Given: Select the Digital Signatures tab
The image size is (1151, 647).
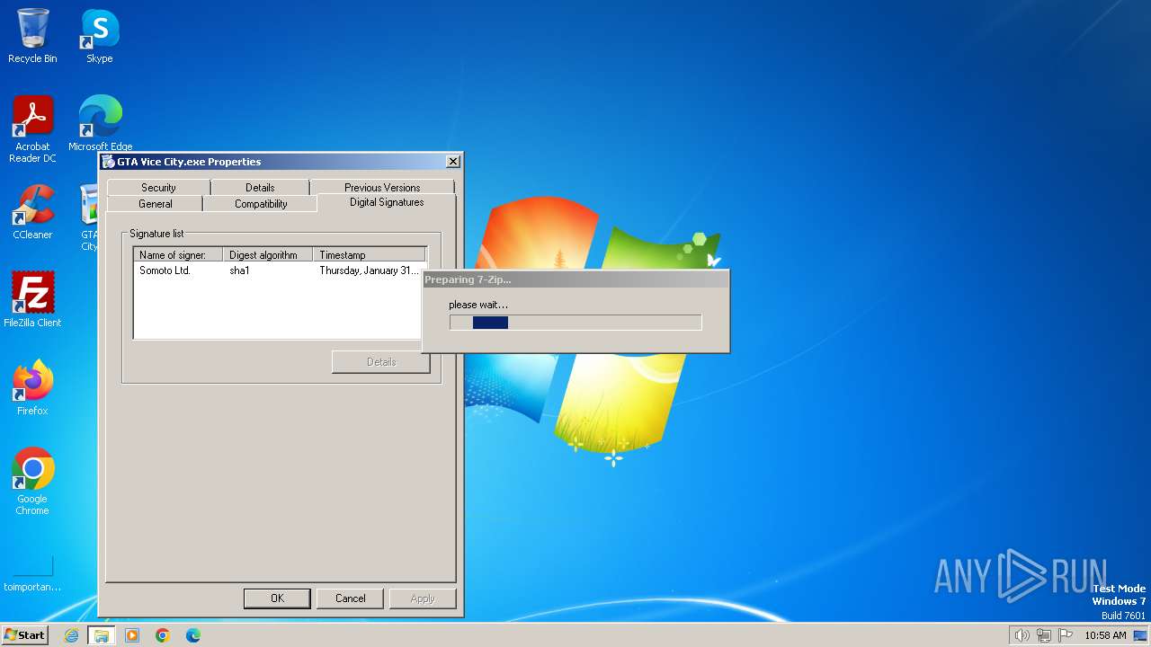Looking at the screenshot, I should tap(387, 202).
